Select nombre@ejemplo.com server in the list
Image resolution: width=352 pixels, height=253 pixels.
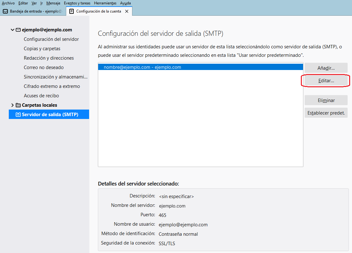[x=142, y=67]
